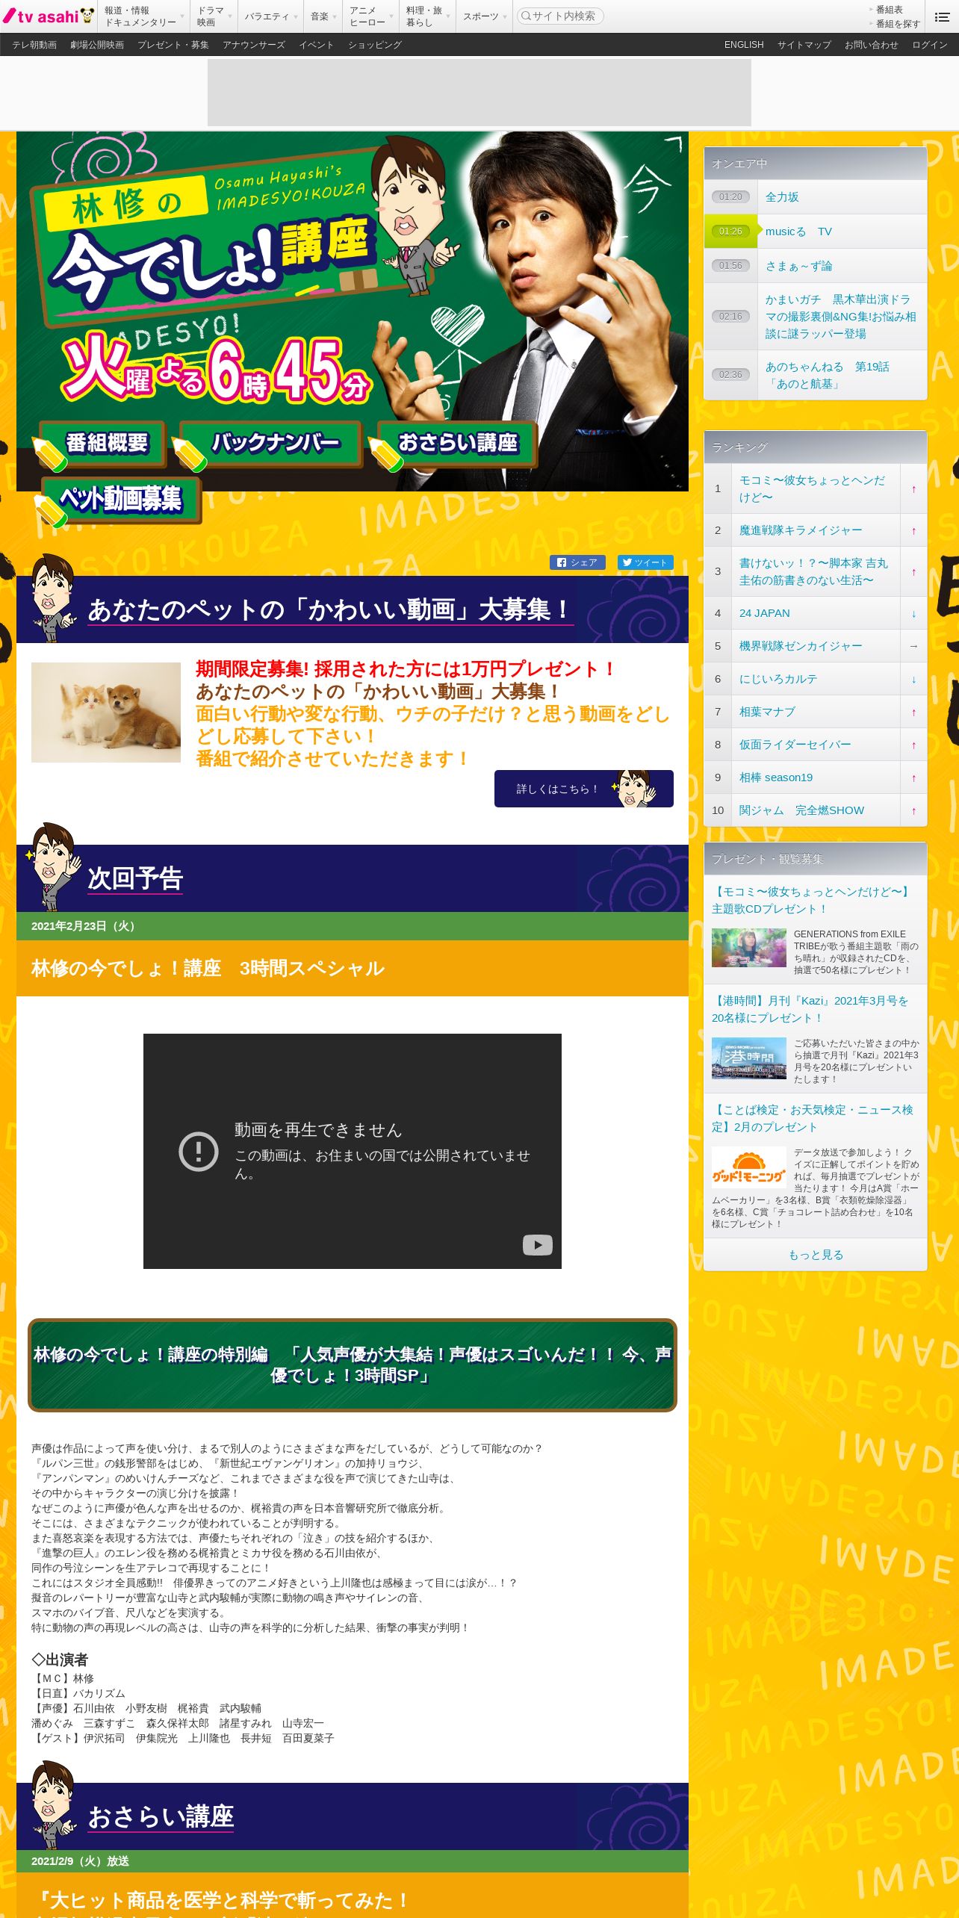Click the YouTube icon in the video player

pos(537,1244)
